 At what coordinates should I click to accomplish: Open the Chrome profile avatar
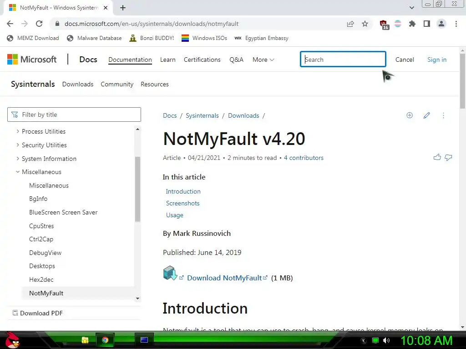(441, 24)
